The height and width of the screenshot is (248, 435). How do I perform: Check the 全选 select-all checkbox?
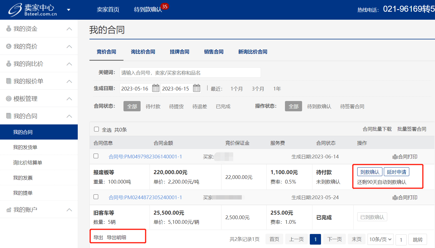(97, 129)
